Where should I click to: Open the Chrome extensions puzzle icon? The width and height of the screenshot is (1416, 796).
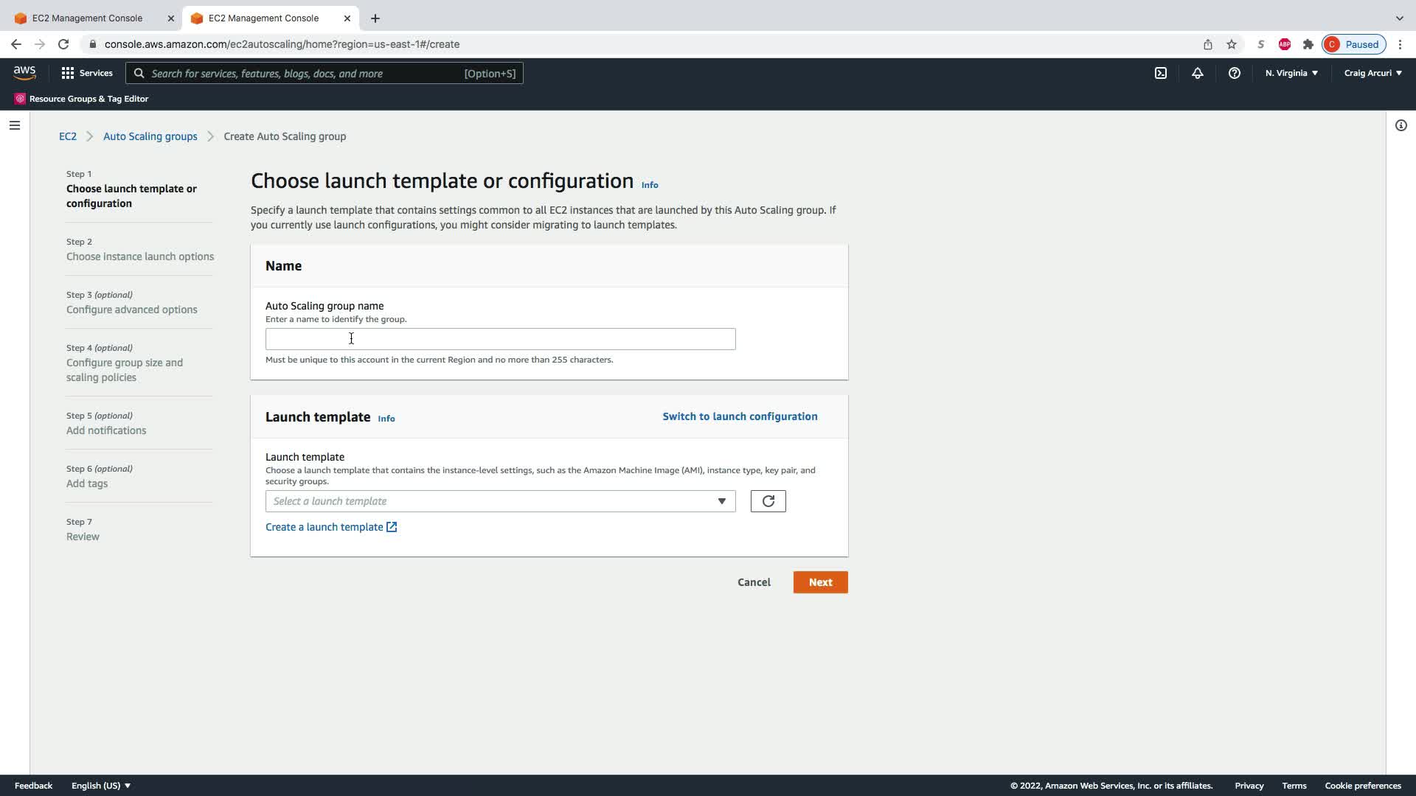click(1308, 44)
